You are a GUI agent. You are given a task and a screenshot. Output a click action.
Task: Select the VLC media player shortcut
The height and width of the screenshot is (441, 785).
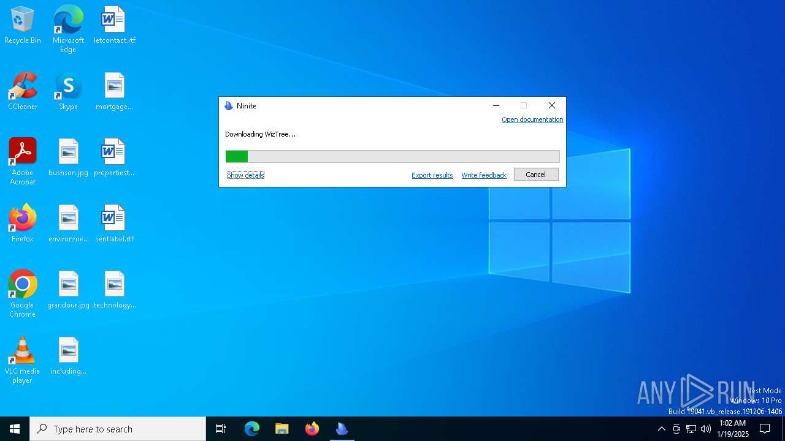tap(23, 360)
